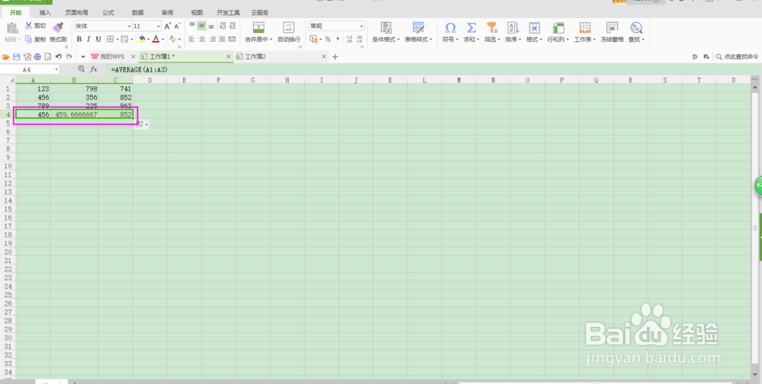Click the Find (查找) magnifier icon

coord(636,27)
